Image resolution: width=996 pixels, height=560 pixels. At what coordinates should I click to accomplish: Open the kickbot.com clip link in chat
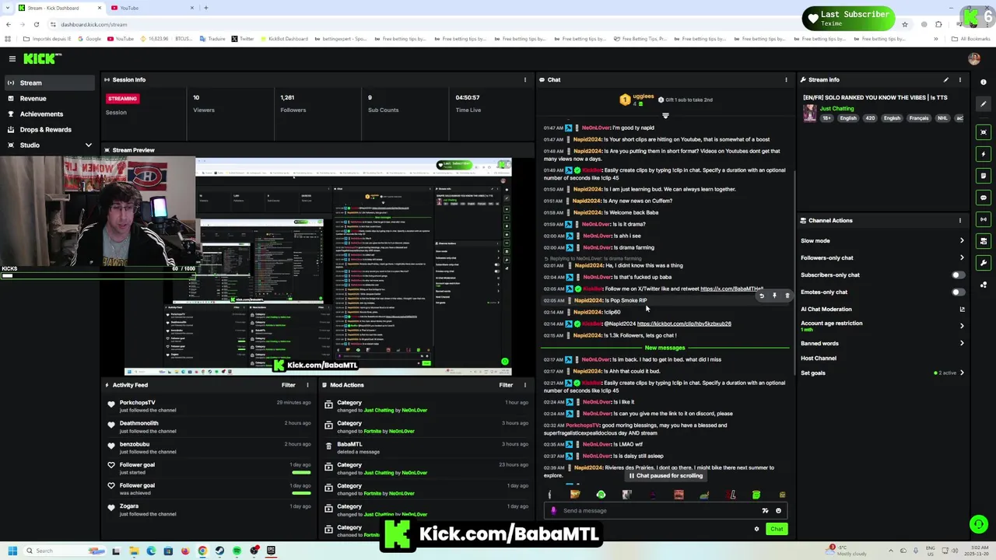click(684, 324)
